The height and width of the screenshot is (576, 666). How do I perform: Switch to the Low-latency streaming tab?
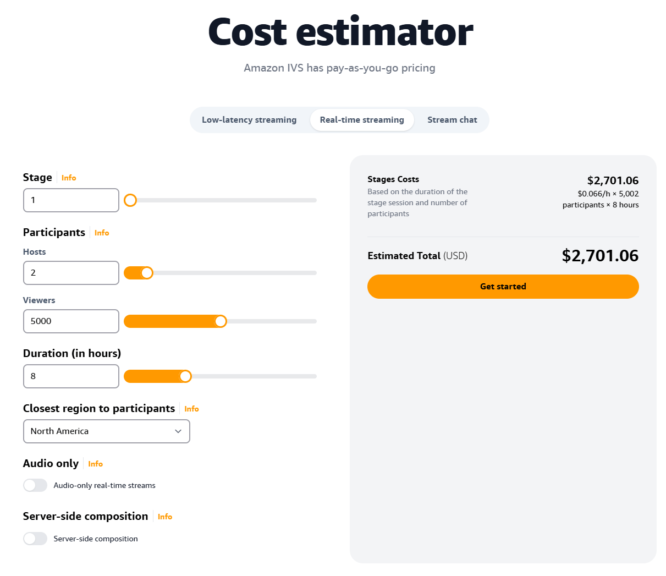click(249, 120)
